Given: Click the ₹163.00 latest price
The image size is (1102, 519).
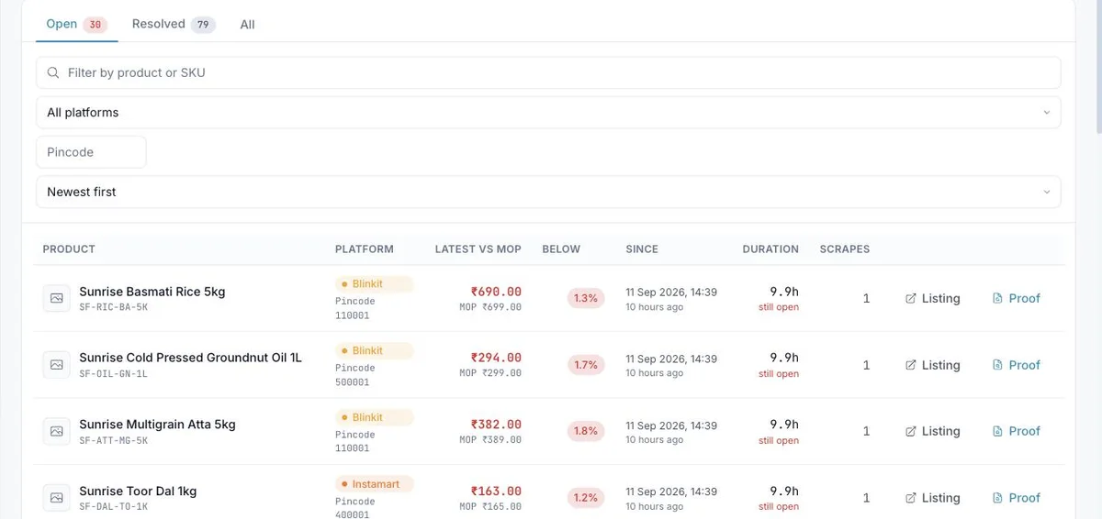Looking at the screenshot, I should pos(496,491).
